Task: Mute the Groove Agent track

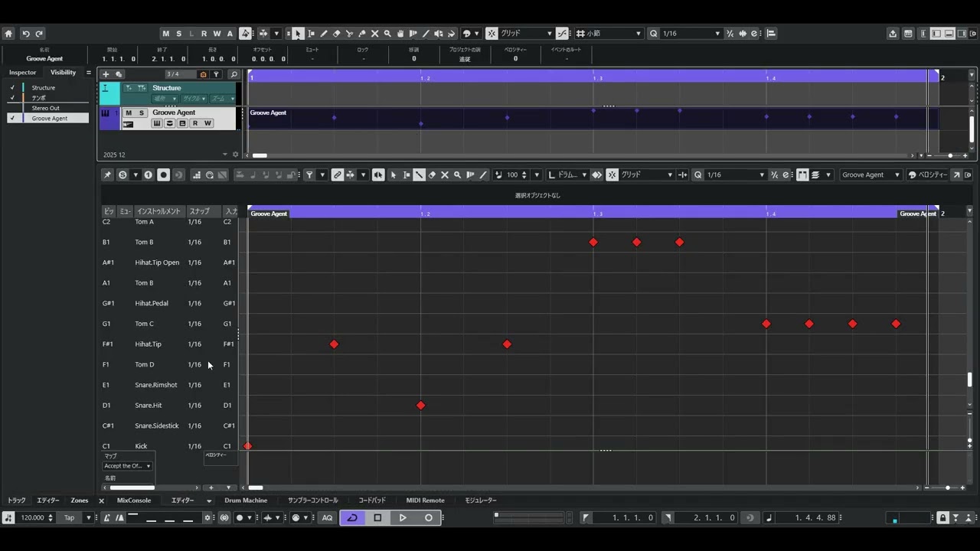Action: click(x=129, y=113)
